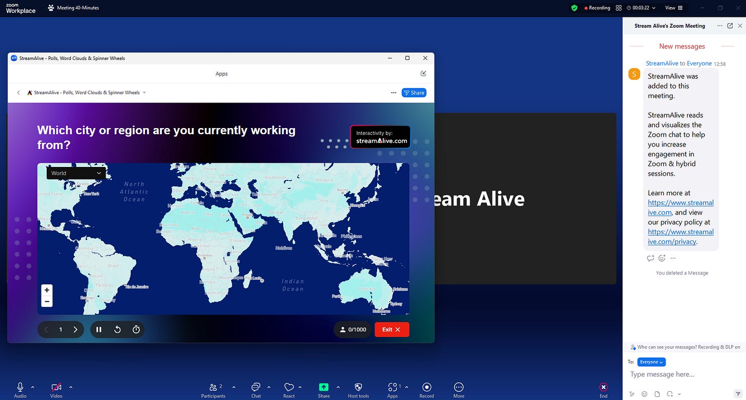Click StreamAlive sender name in chat
The image size is (746, 400).
[662, 64]
